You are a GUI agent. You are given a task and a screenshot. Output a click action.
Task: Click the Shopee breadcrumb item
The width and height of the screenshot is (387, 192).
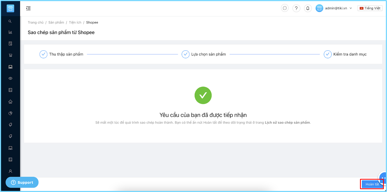(x=92, y=23)
